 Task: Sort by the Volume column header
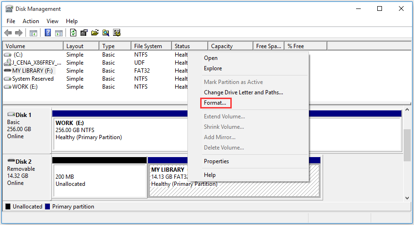tap(33, 46)
